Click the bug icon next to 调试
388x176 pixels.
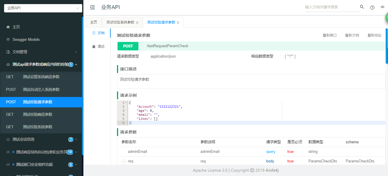[x=94, y=46]
